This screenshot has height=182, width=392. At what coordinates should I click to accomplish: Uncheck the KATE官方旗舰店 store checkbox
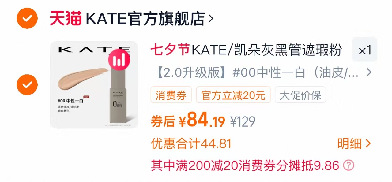[27, 18]
